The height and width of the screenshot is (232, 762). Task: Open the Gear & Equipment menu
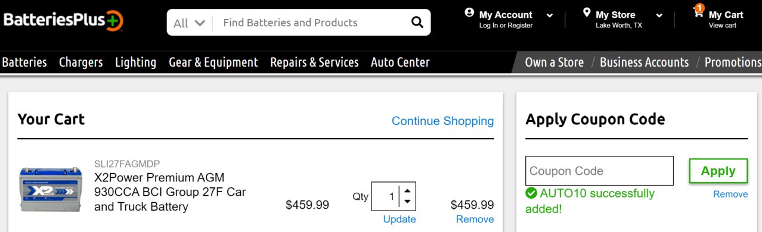213,62
